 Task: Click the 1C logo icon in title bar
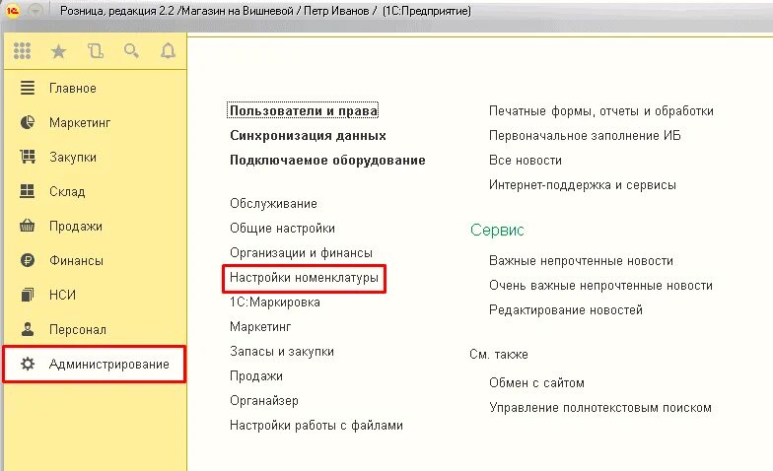pos(12,11)
